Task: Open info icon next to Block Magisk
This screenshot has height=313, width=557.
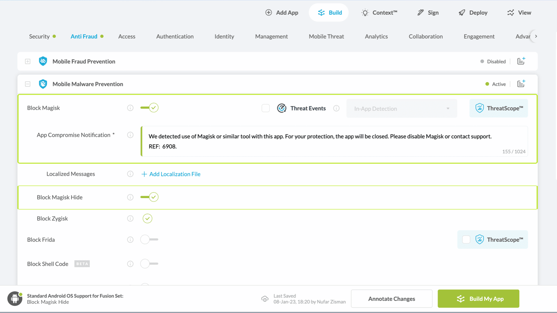Action: point(130,108)
